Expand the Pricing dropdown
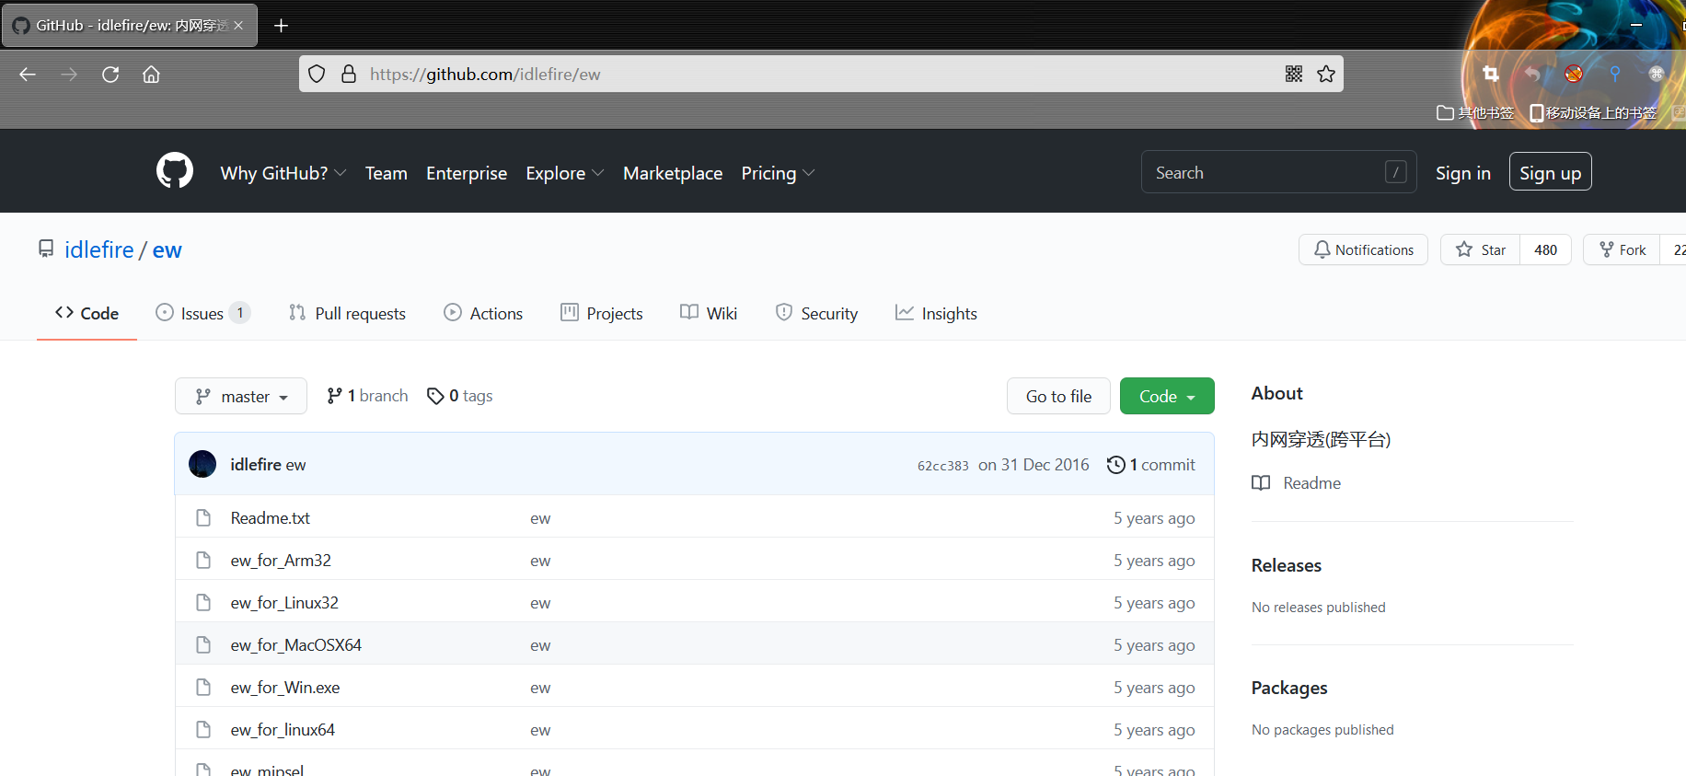The width and height of the screenshot is (1686, 776). tap(778, 173)
